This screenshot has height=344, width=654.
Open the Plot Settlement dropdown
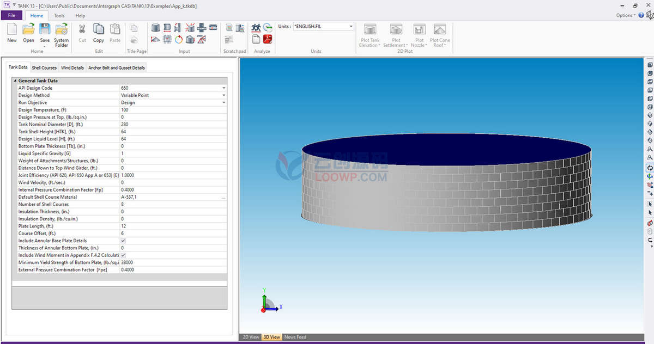396,36
